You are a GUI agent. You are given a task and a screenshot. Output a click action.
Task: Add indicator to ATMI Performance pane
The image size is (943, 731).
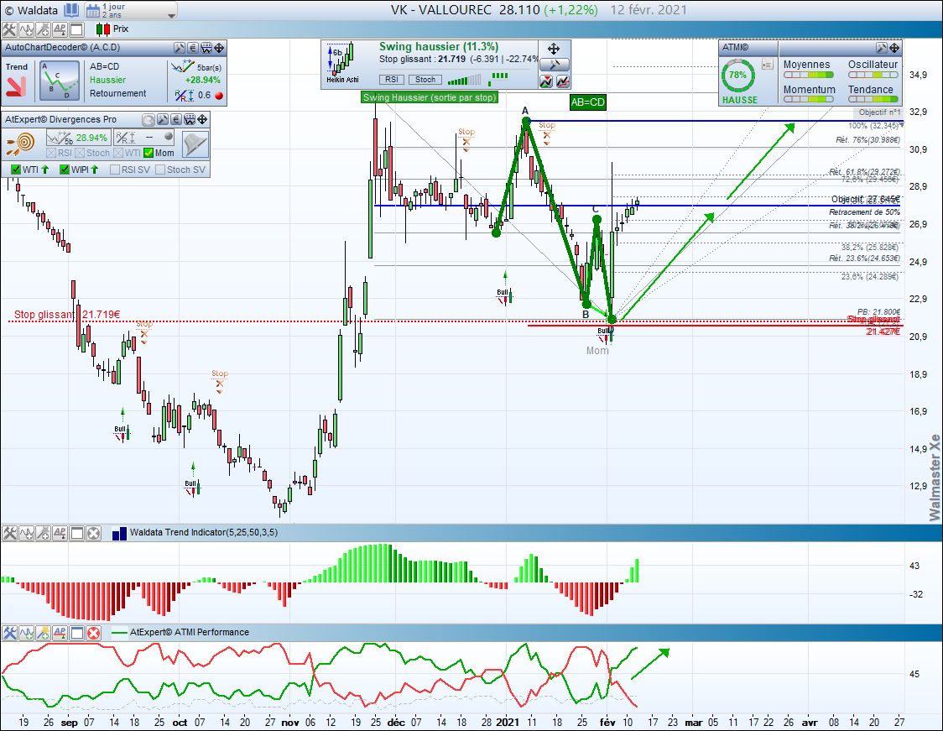[x=26, y=633]
